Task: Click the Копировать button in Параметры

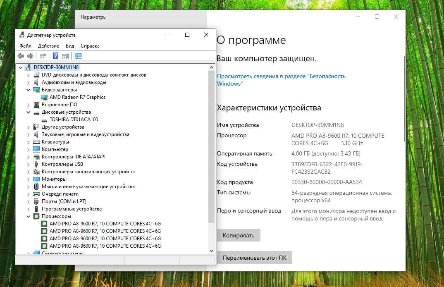Action: [x=239, y=235]
